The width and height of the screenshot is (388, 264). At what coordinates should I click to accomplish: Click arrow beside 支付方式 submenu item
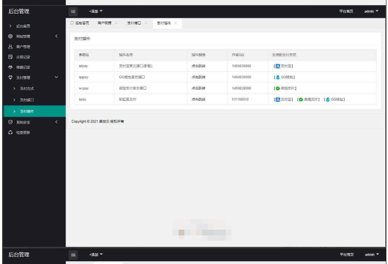[14, 89]
